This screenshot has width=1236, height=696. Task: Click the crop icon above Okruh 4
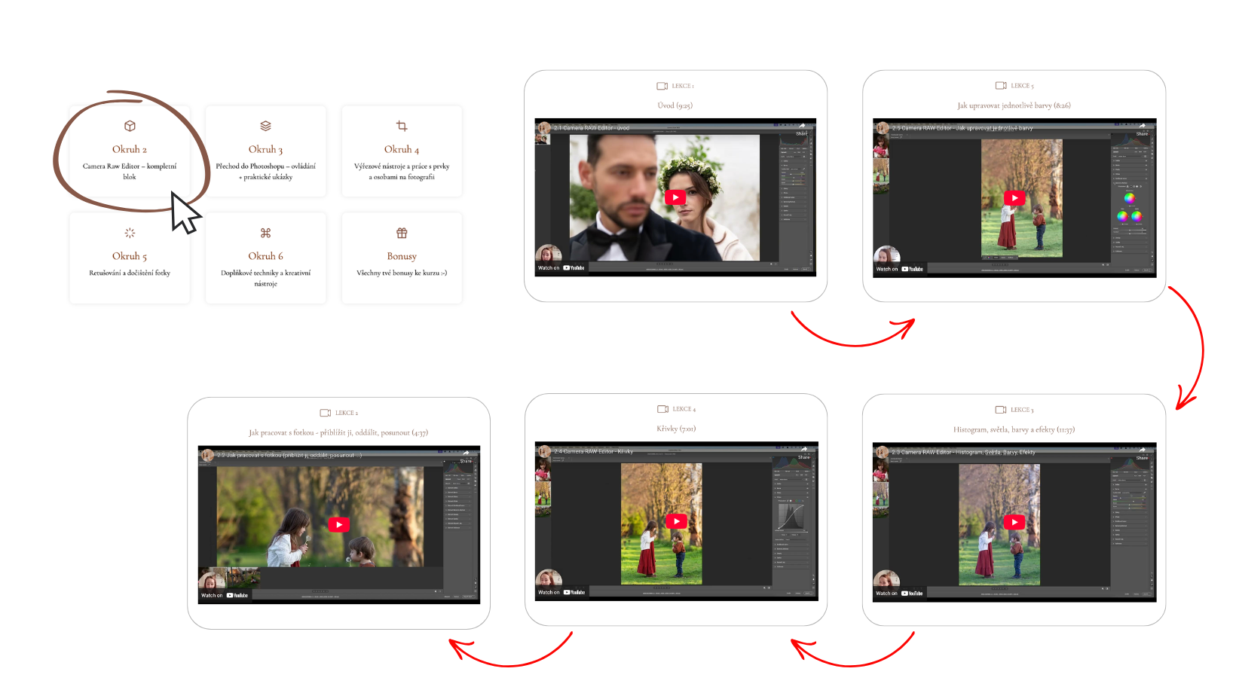click(x=402, y=126)
